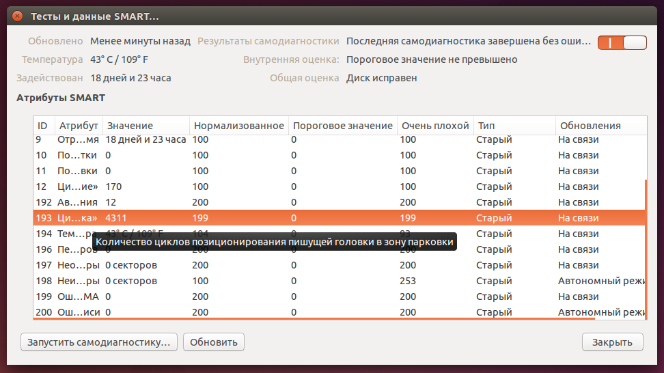Sort by the 'Атрибут' column header
Screen dimensions: 664x373
coord(79,126)
